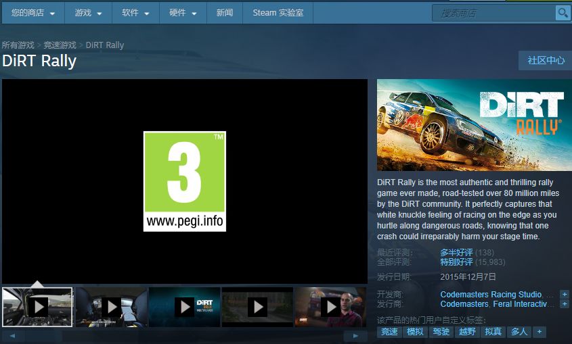Viewport: 572px width, 344px height.
Task: Open Steam 实验室 menu item
Action: (278, 13)
